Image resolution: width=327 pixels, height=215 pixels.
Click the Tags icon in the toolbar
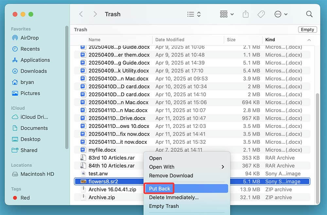(261, 14)
